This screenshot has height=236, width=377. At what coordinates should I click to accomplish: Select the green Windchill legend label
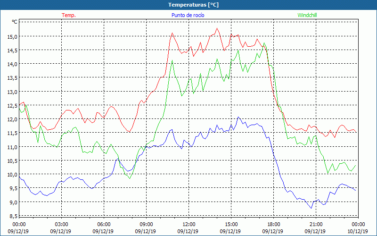pos(307,15)
